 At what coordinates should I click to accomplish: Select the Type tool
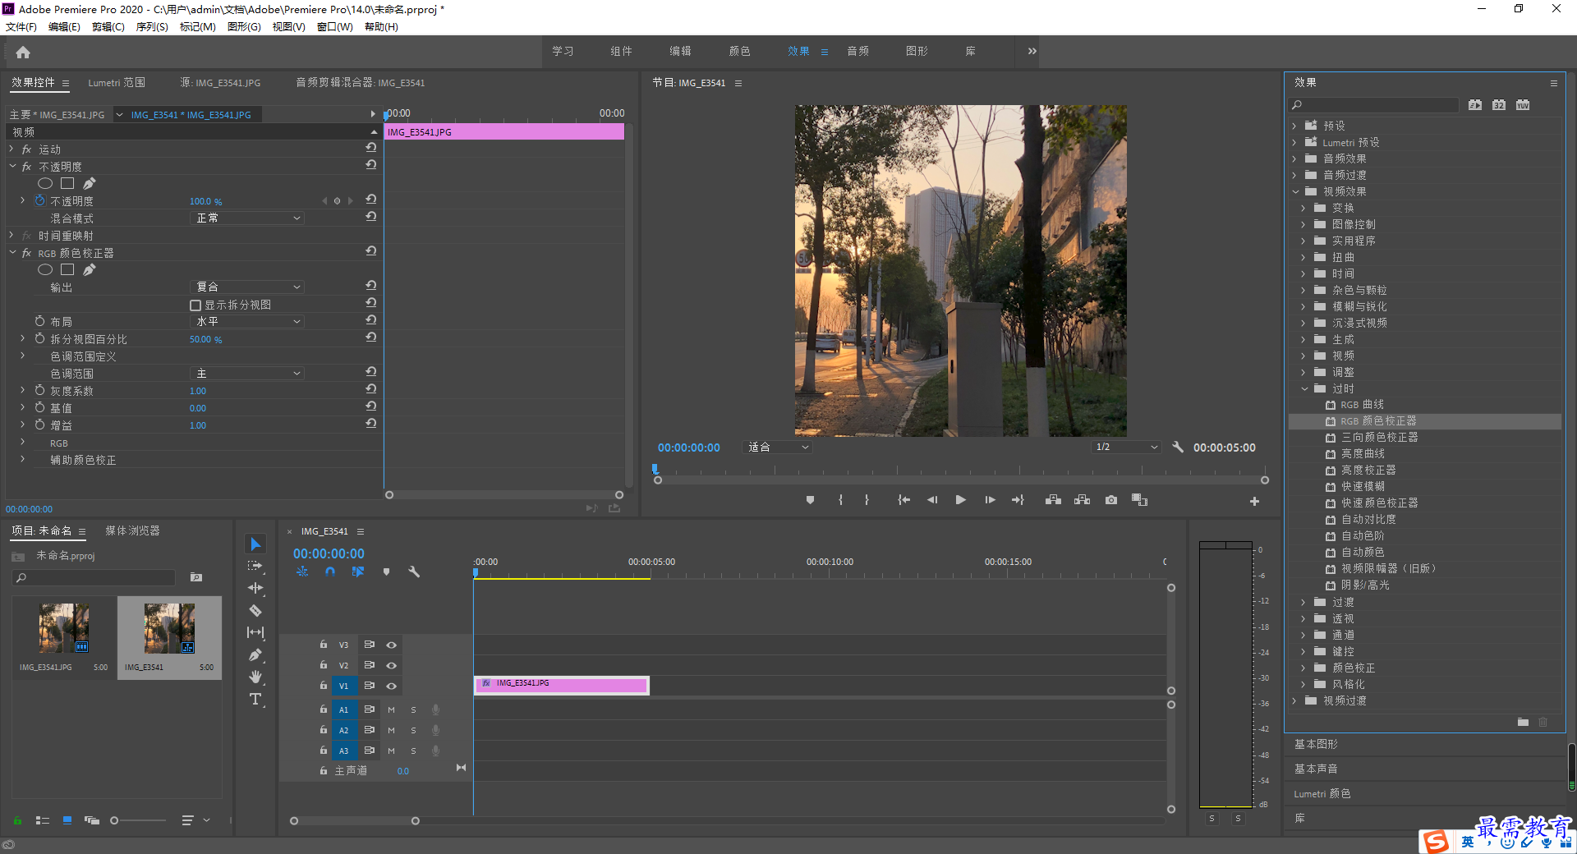255,699
